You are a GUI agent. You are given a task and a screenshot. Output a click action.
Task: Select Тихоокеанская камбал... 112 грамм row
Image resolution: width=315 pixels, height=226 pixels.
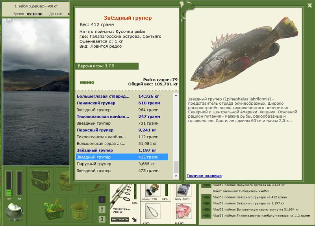[x=122, y=137]
